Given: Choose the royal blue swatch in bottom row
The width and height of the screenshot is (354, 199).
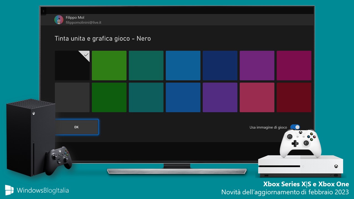Looking at the screenshot, I should 183,97.
